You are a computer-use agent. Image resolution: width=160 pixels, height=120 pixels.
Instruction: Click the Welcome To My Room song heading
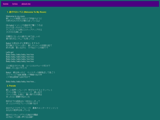tap(27, 12)
